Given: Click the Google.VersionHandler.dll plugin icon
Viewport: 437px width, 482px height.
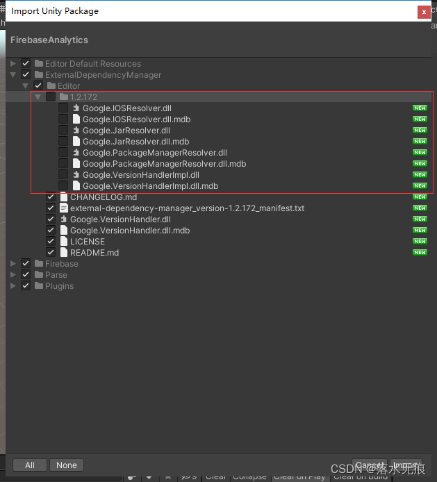Looking at the screenshot, I should 64,219.
